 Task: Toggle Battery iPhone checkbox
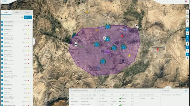pyautogui.click(x=2, y=55)
